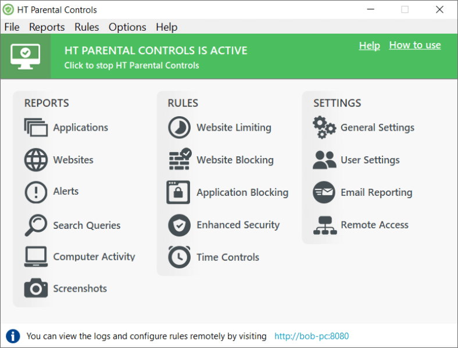Click the Computer Activity label
The width and height of the screenshot is (458, 348).
(94, 257)
